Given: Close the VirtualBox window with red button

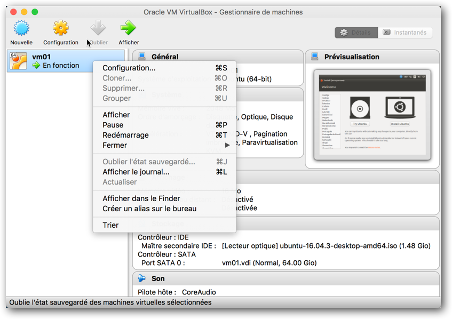Looking at the screenshot, I should pyautogui.click(x=13, y=12).
